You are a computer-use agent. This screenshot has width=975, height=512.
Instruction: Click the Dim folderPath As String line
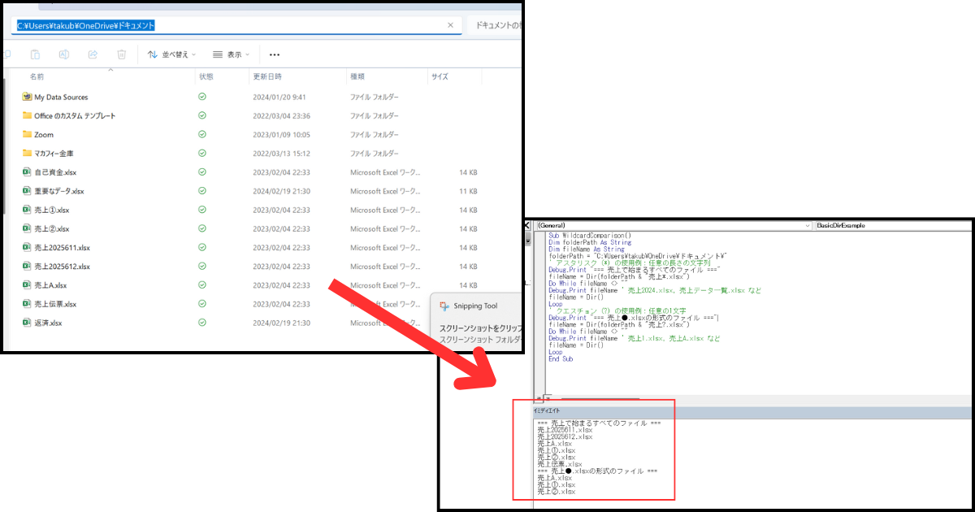tap(590, 242)
